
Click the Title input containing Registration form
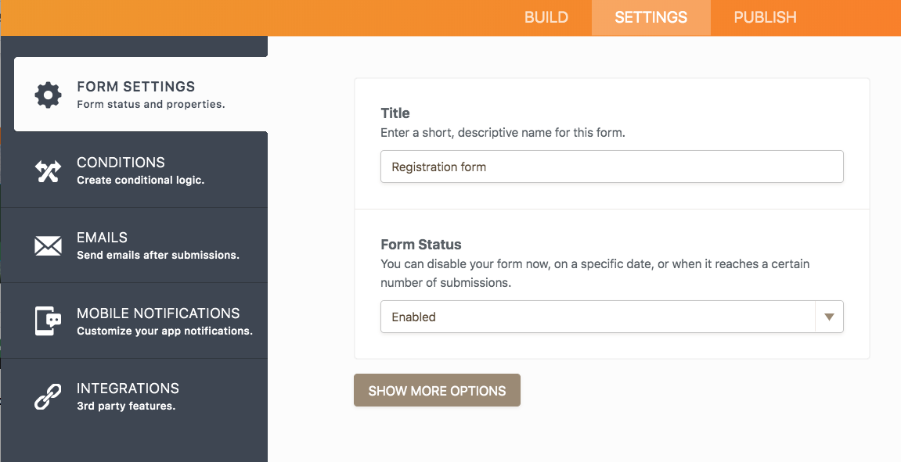(611, 167)
